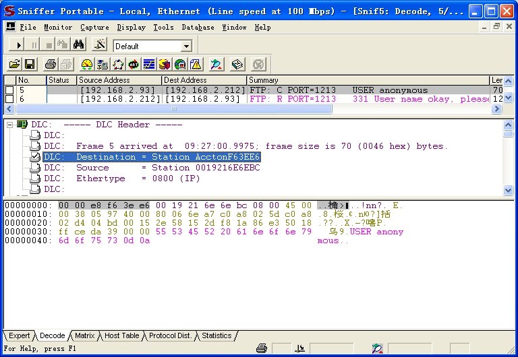Open the Tools menu

[x=163, y=28]
